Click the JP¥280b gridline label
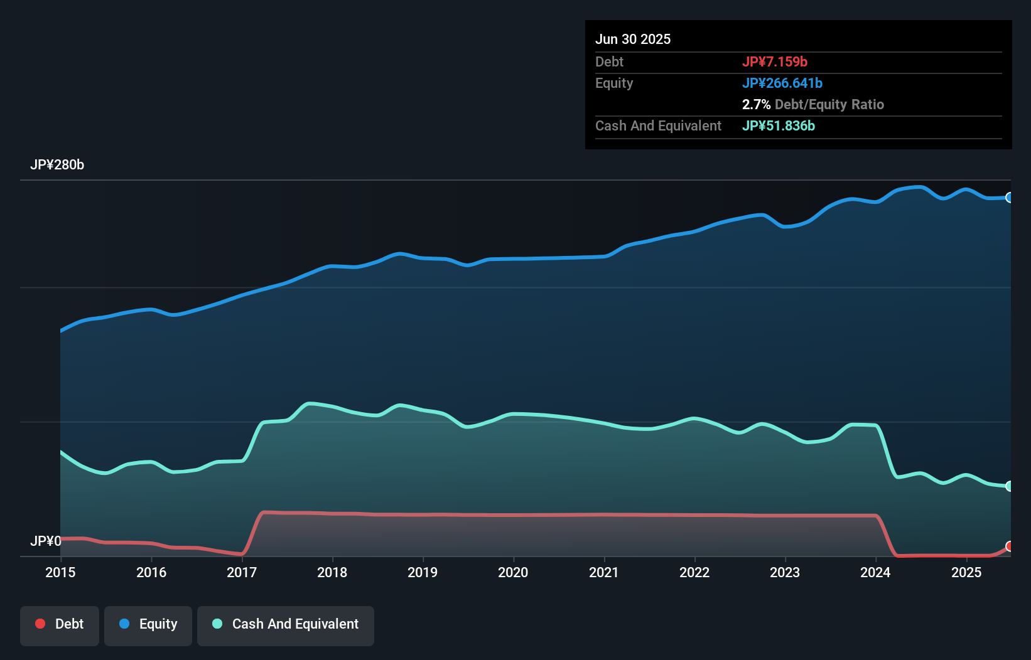The width and height of the screenshot is (1031, 660). click(x=58, y=165)
